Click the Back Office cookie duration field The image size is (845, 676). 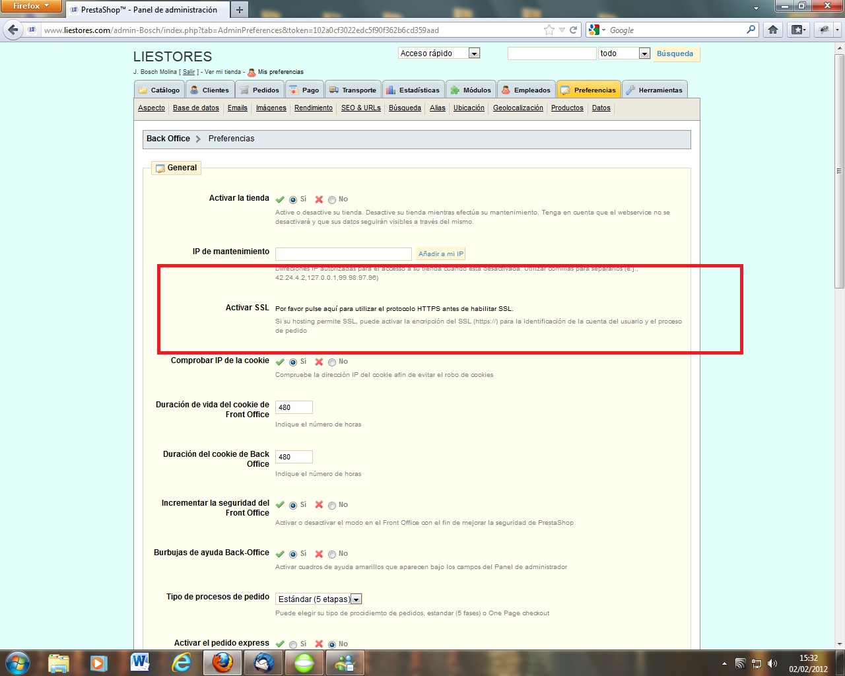coord(294,457)
